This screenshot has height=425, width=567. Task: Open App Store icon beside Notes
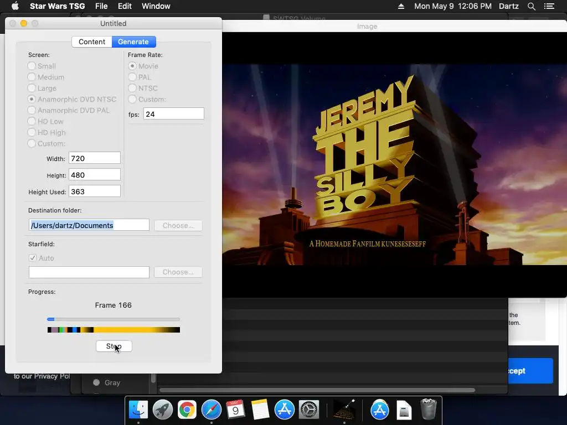284,410
